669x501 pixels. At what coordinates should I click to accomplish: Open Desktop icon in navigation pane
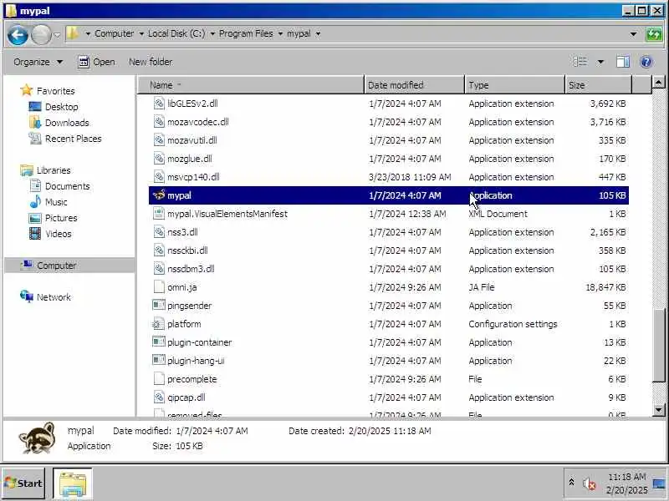click(x=35, y=107)
